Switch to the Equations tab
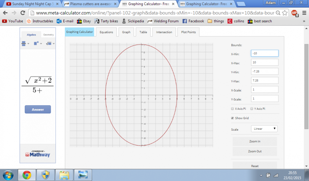309x181 pixels. pyautogui.click(x=106, y=32)
